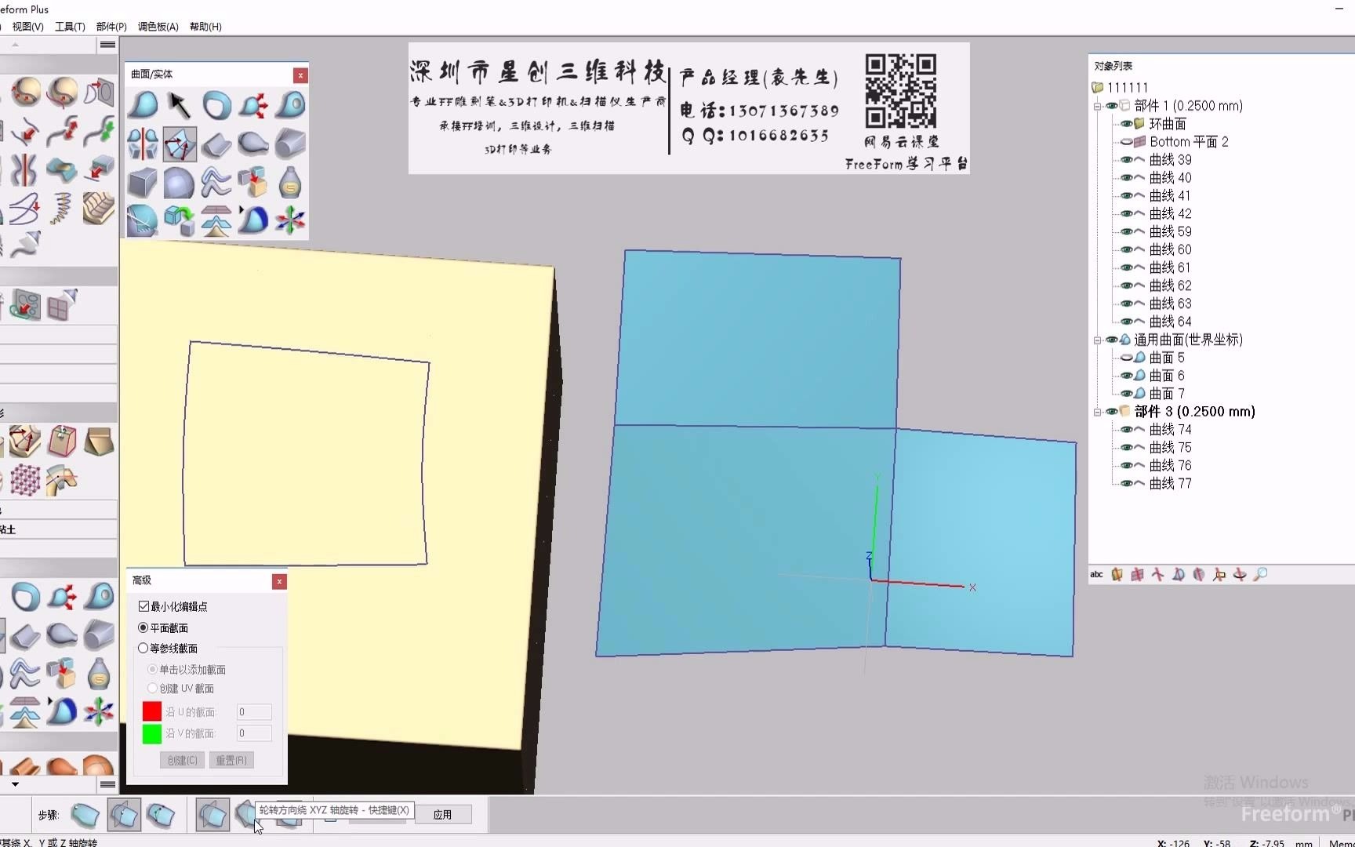This screenshot has width=1355, height=847.
Task: Select the sphere primitive icon
Action: (179, 183)
